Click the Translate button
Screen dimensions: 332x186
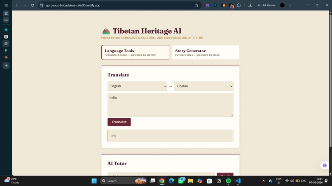pyautogui.click(x=119, y=122)
